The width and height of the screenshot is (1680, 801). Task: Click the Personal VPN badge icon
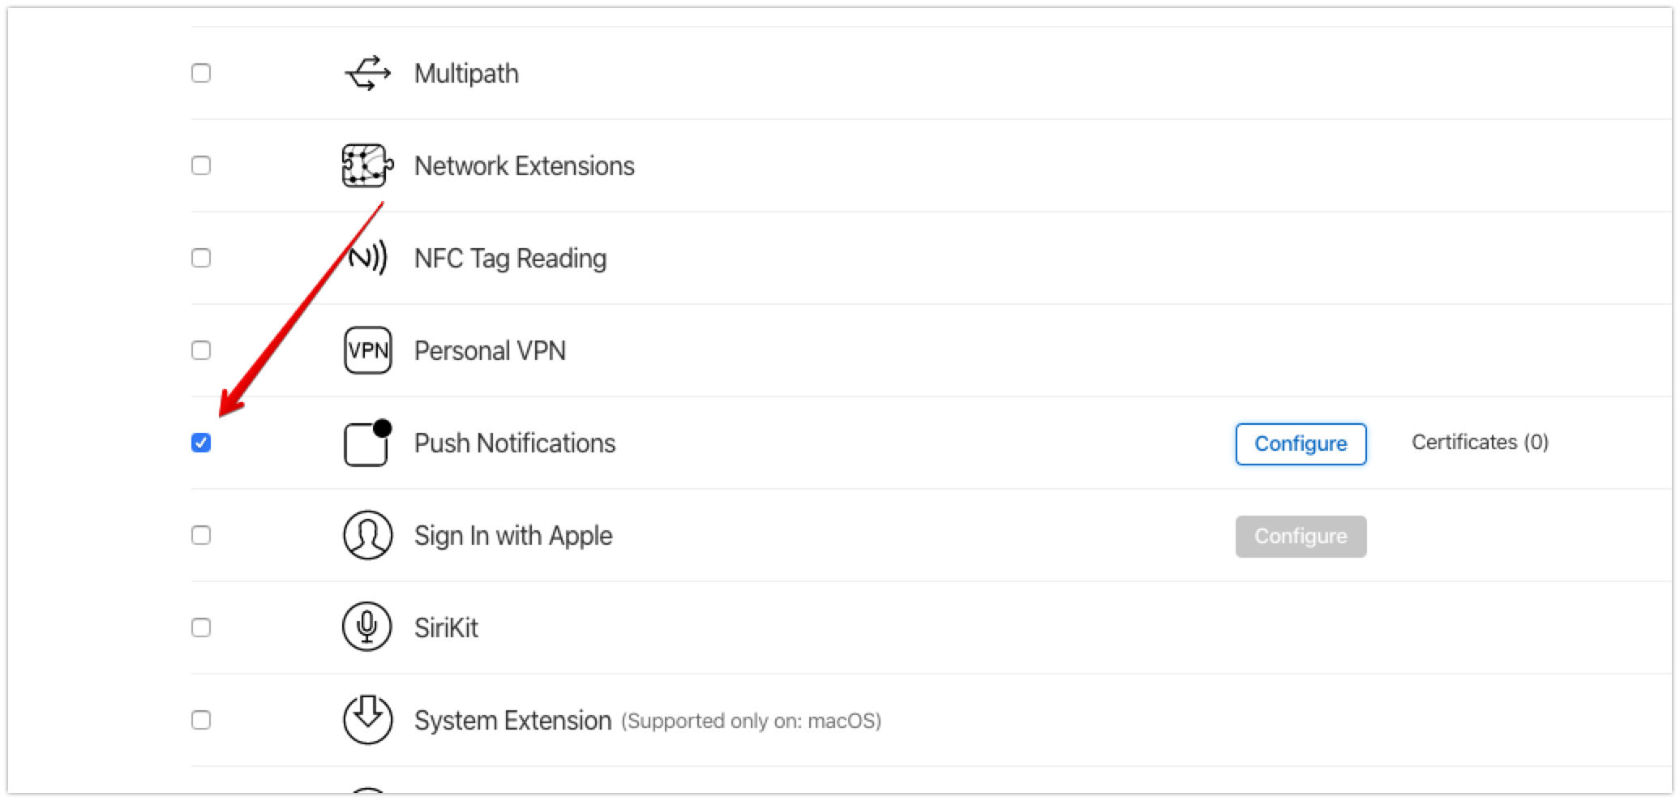tap(366, 350)
